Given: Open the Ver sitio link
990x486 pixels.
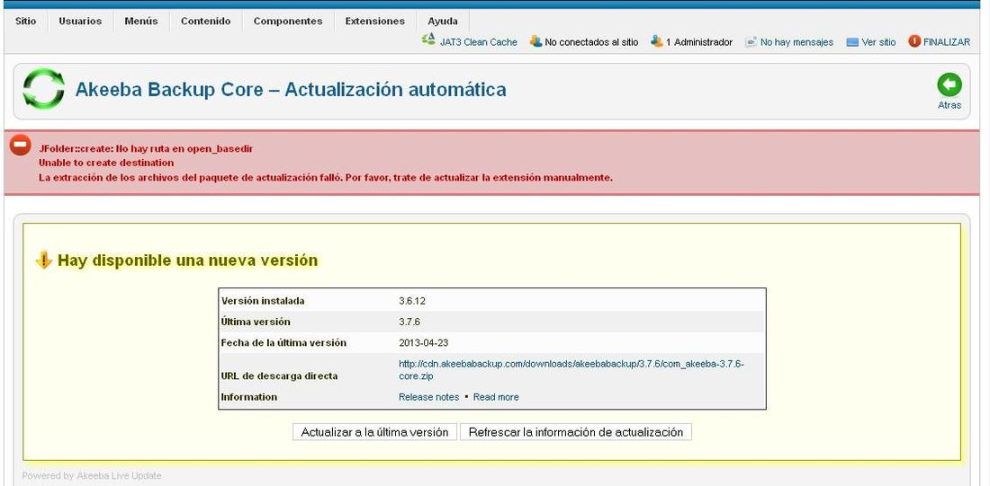Looking at the screenshot, I should coord(879,42).
